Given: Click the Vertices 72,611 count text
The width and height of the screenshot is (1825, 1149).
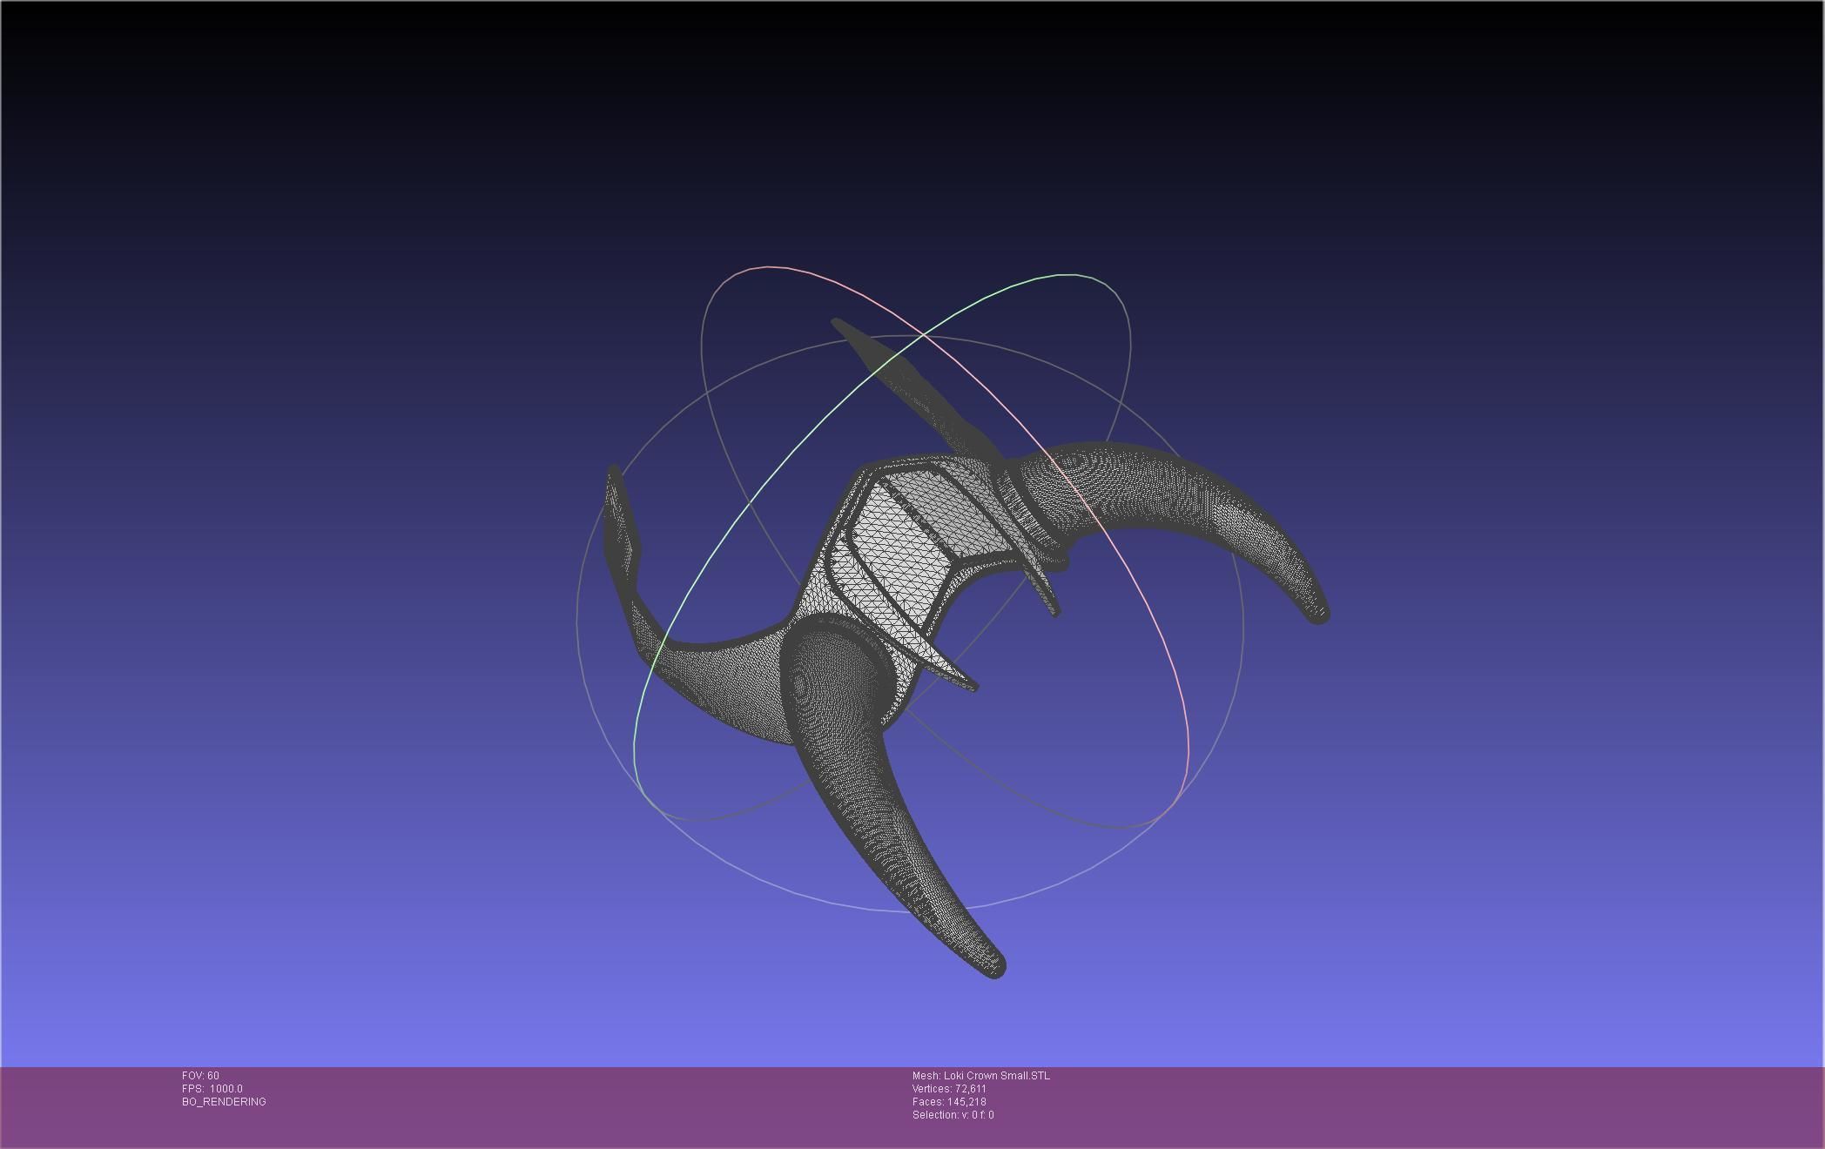Looking at the screenshot, I should [x=949, y=1089].
